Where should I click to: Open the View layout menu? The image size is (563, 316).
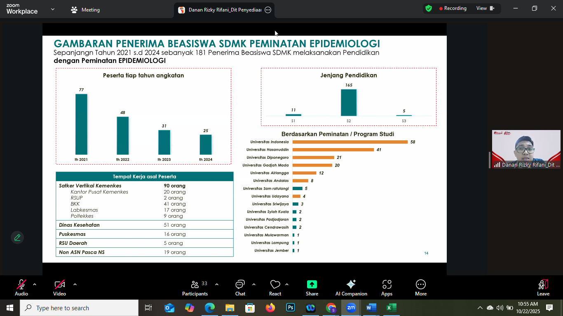coord(486,8)
